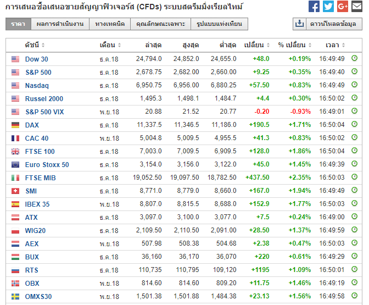Image resolution: width=369 pixels, height=305 pixels.
Task: Share page on Twitter icon
Action: click(328, 7)
